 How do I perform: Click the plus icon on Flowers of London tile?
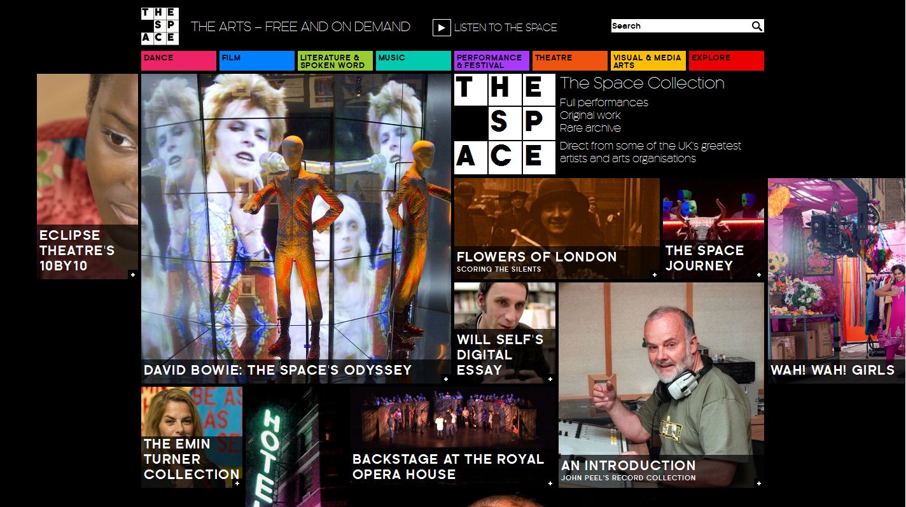tap(654, 275)
